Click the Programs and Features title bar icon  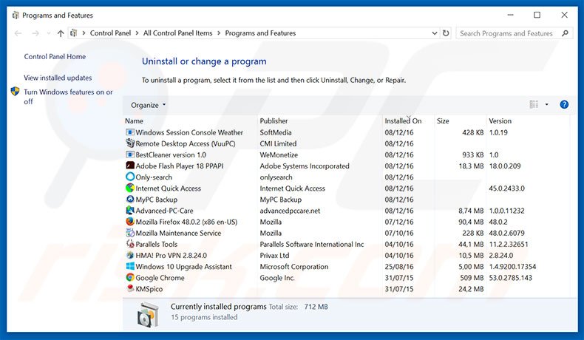click(16, 16)
